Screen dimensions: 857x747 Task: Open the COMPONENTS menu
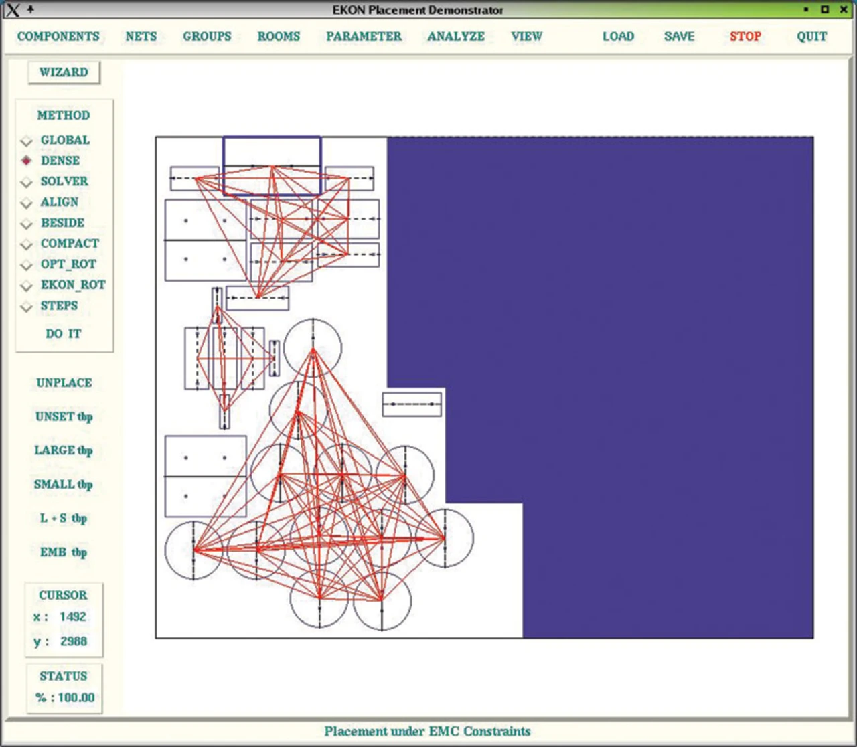[x=58, y=37]
